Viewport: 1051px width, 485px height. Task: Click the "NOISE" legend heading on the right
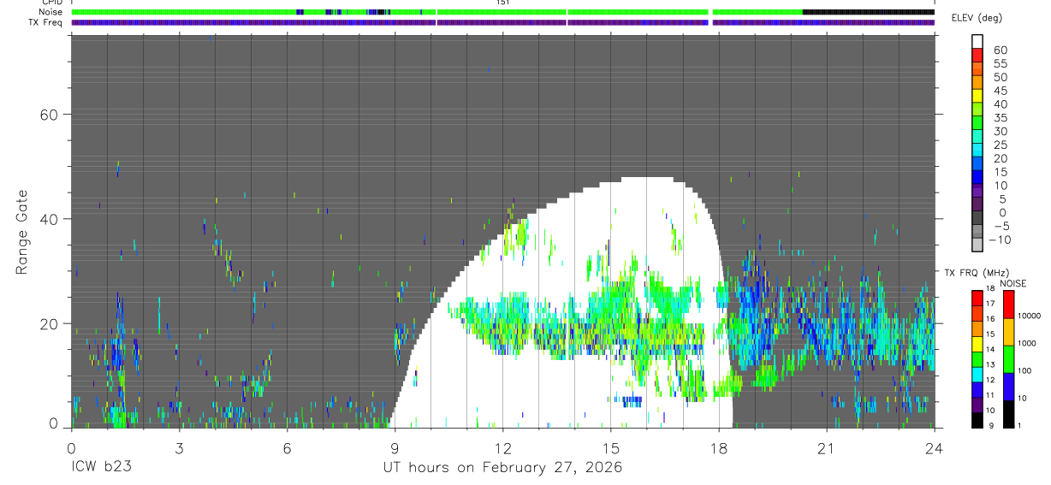(1012, 283)
